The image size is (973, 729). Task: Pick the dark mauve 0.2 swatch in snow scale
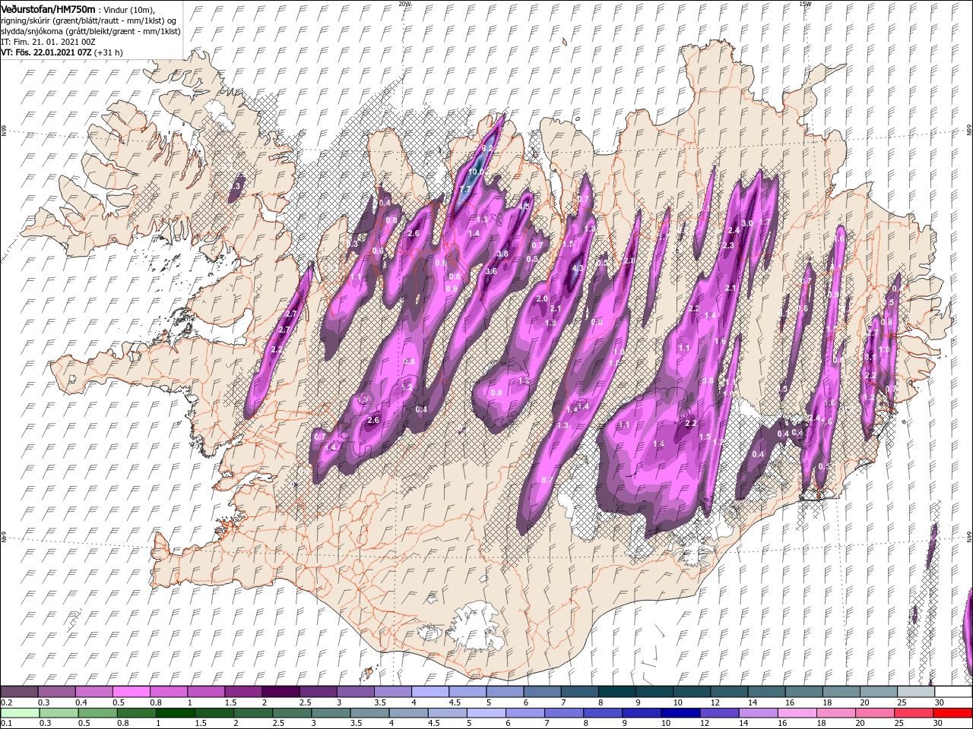19,691
